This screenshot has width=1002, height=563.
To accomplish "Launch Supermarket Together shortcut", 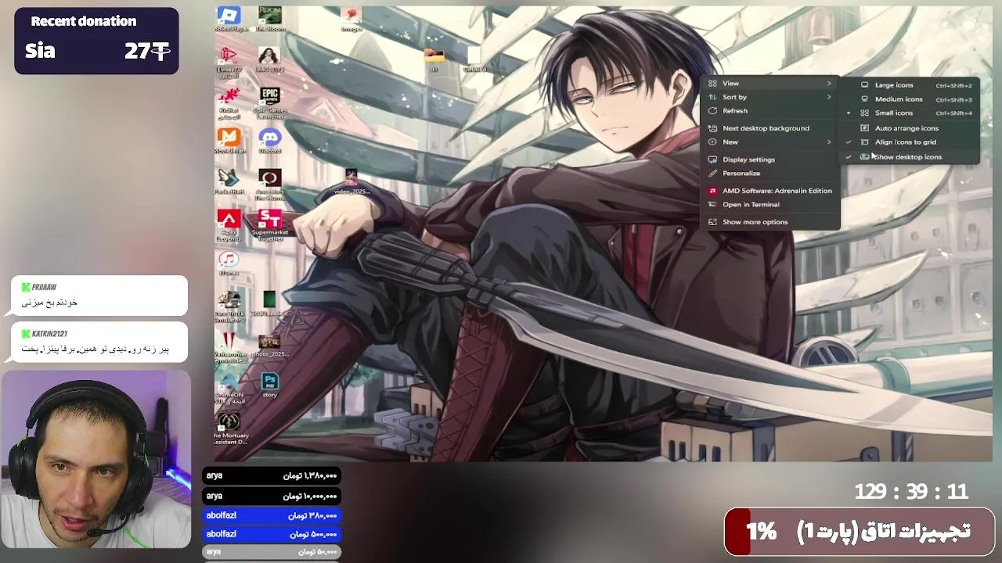I will pos(270,225).
